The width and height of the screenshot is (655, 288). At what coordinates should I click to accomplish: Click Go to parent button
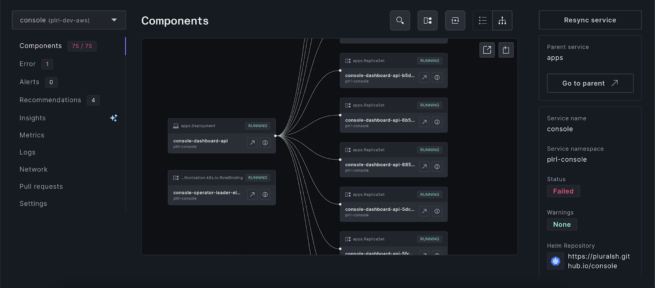pyautogui.click(x=590, y=83)
